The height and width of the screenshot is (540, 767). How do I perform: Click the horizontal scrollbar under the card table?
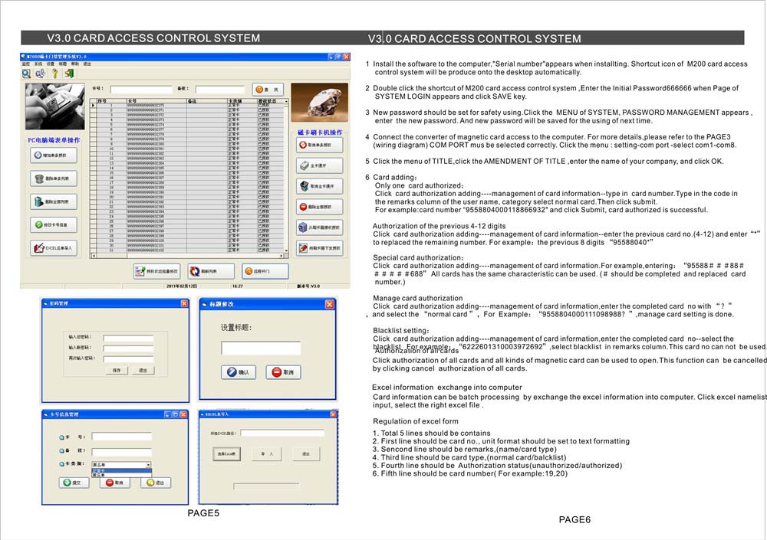187,256
